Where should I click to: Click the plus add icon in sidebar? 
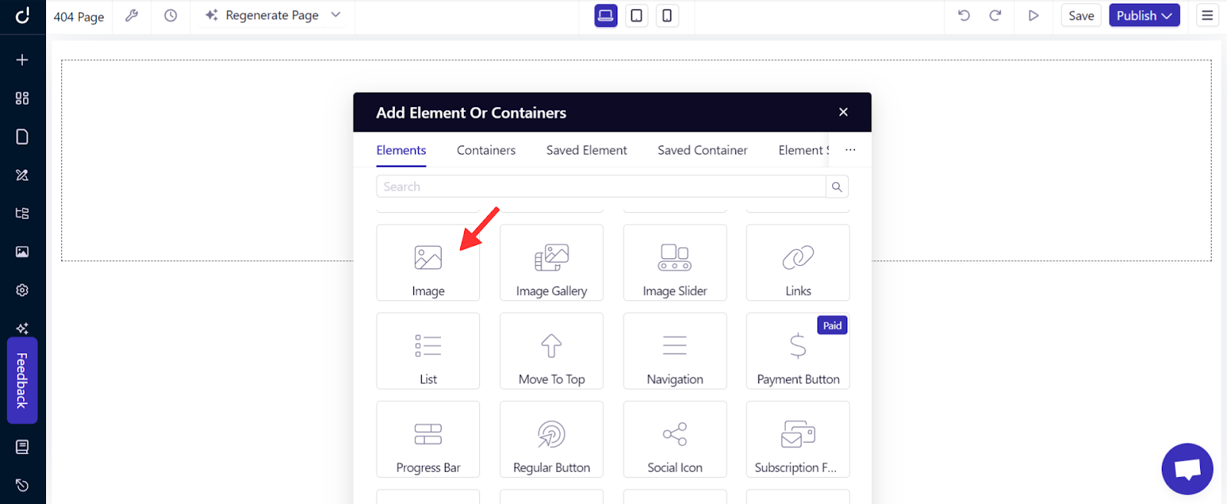coord(22,60)
